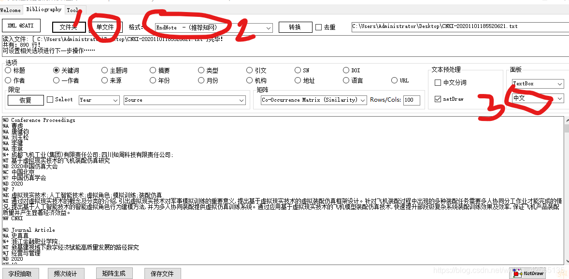Click the '%0 Journal Article' line

click(28, 230)
